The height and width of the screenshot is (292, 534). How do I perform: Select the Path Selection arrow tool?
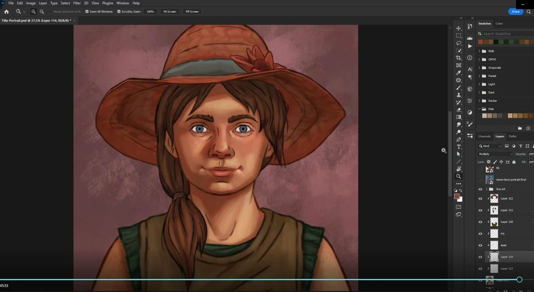point(459,154)
